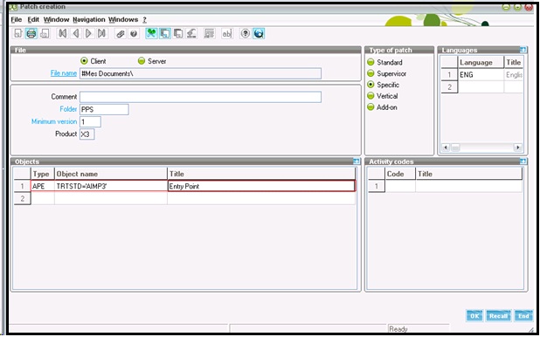The width and height of the screenshot is (540, 337).
Task: Click the Code column header in Activity codes
Action: (x=400, y=174)
